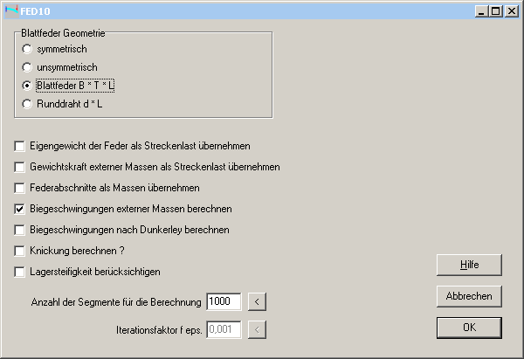Click the '<' button beside segment count
The height and width of the screenshot is (359, 524).
pos(257,301)
